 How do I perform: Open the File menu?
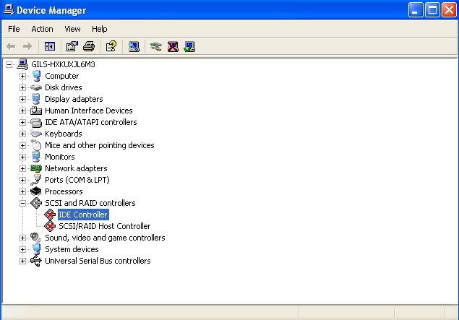tap(14, 29)
